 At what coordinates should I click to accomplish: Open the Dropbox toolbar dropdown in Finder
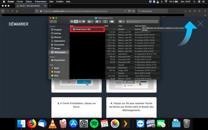tap(121, 22)
